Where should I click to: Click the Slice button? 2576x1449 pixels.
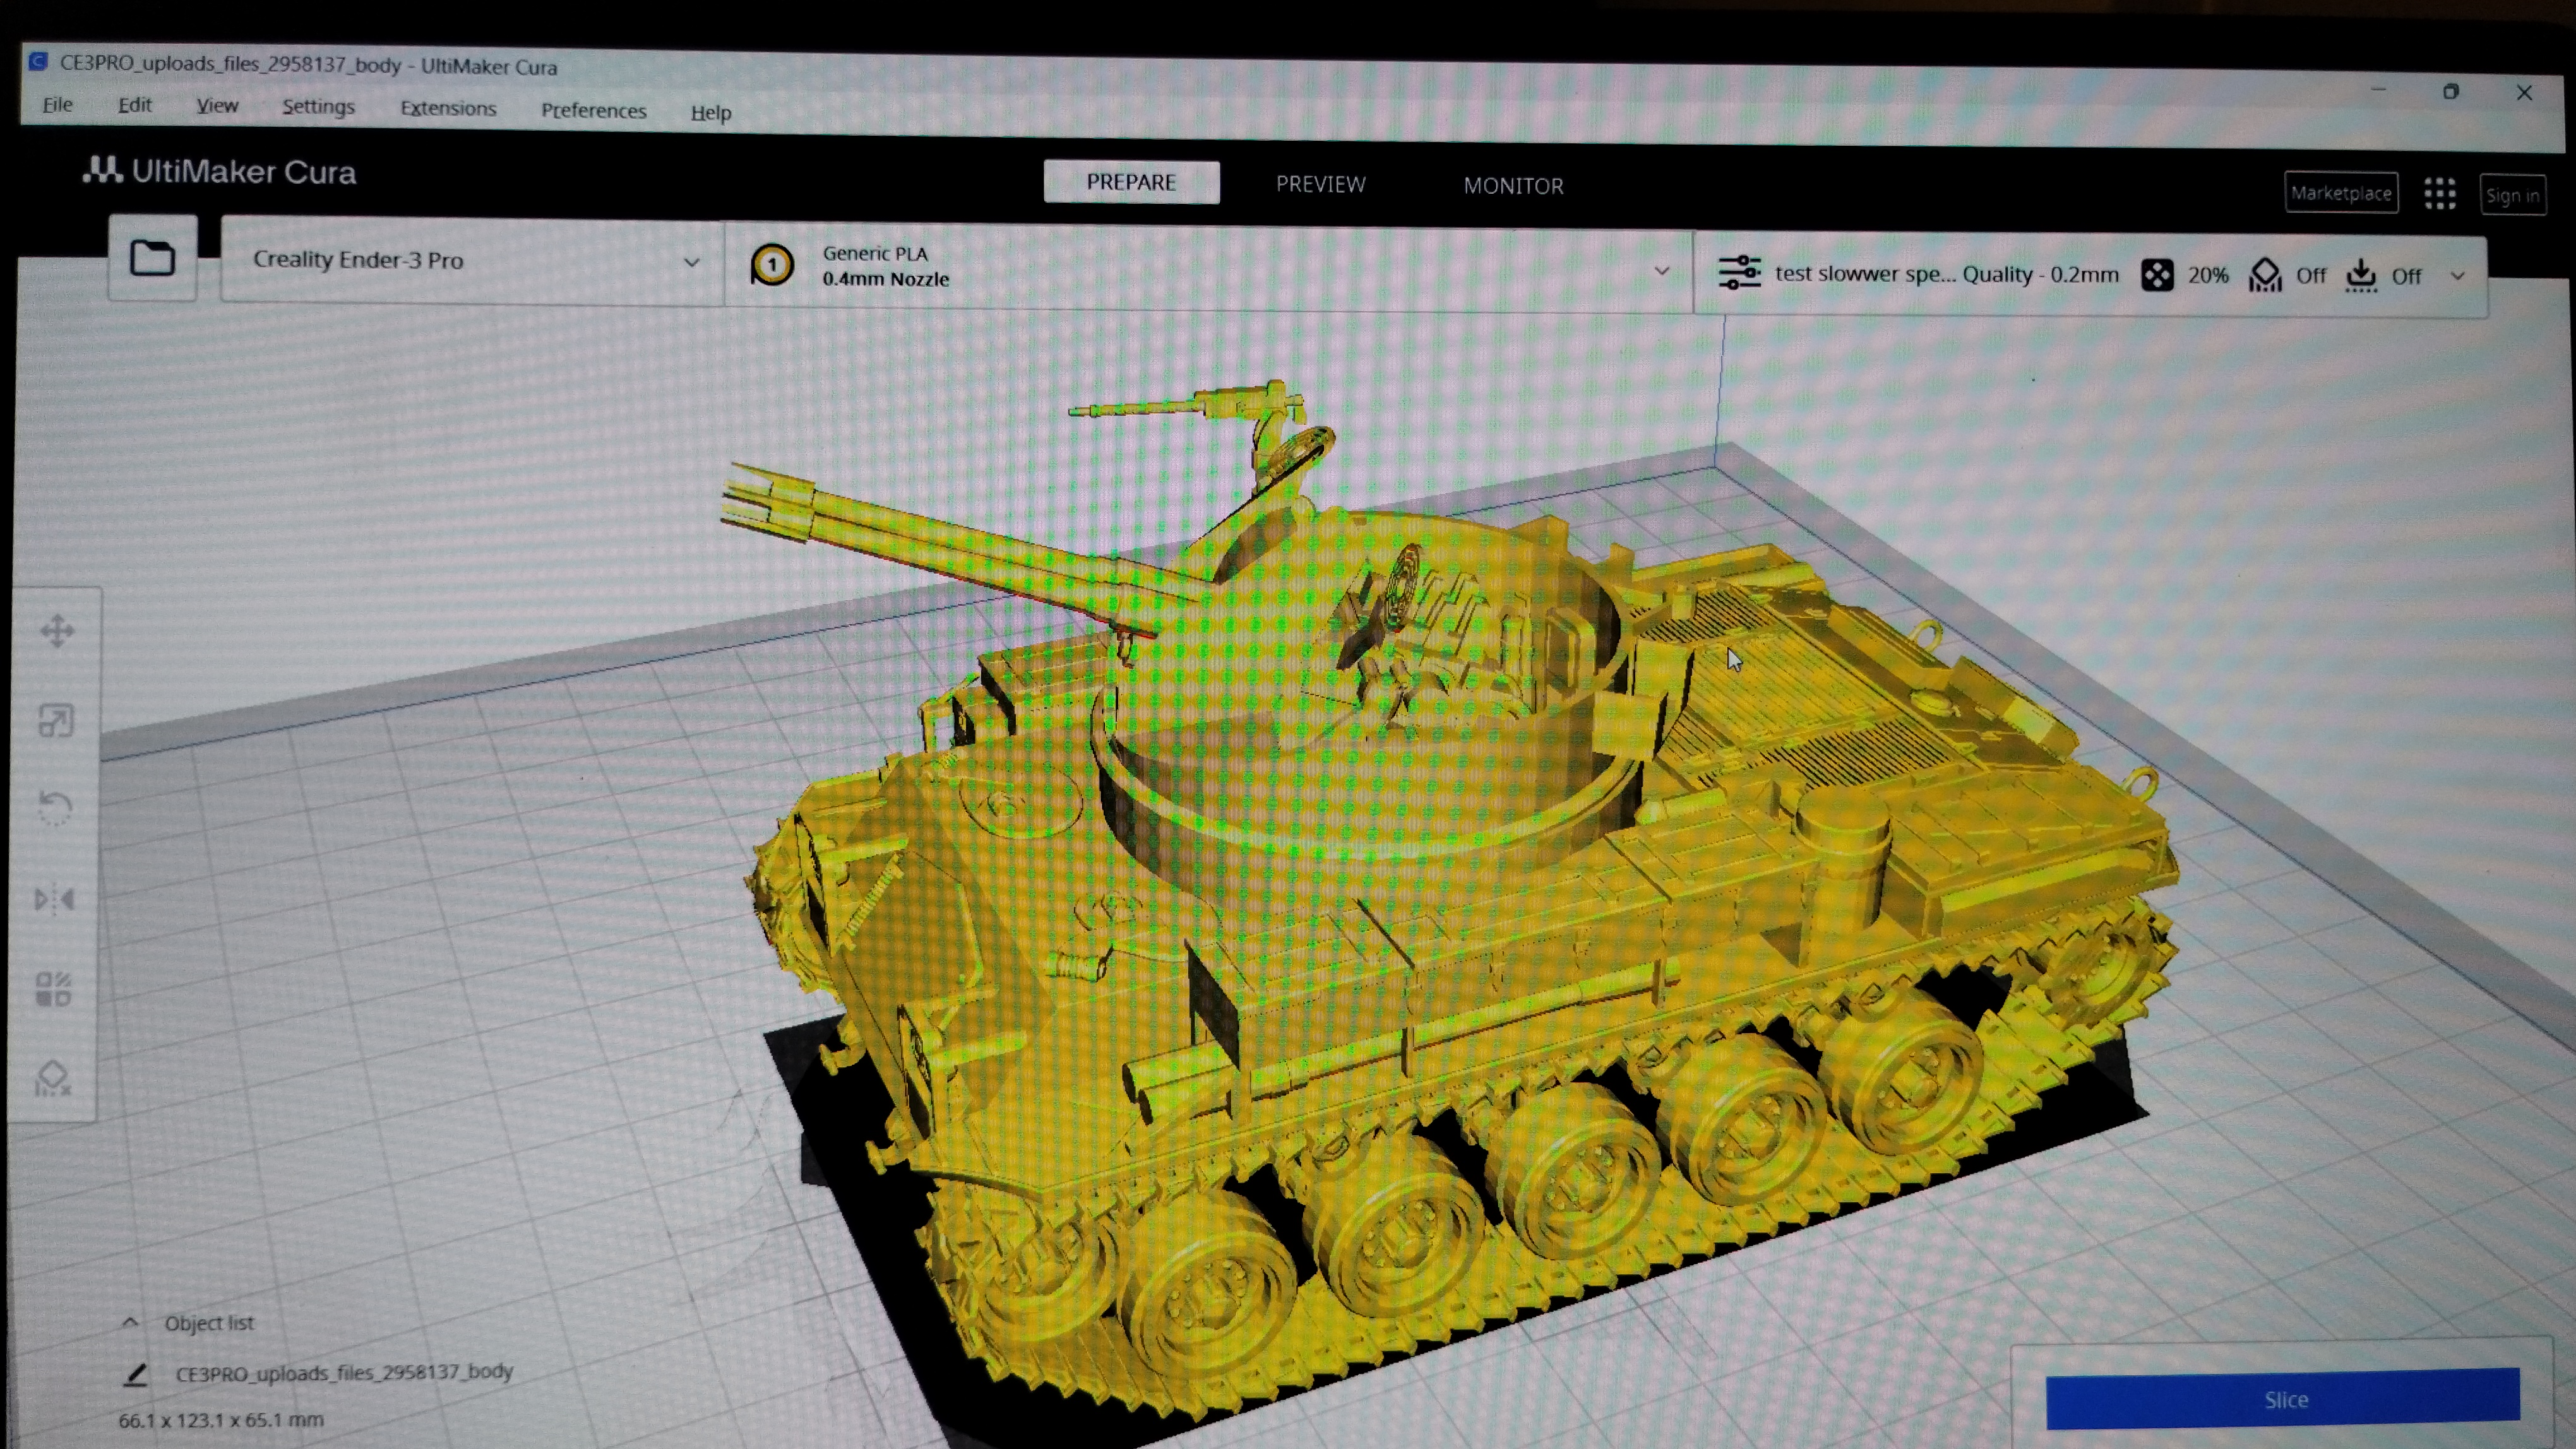(2284, 1399)
